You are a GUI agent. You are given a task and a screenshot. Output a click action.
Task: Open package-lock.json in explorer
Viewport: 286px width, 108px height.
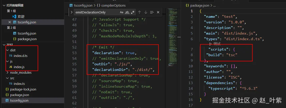(23, 89)
